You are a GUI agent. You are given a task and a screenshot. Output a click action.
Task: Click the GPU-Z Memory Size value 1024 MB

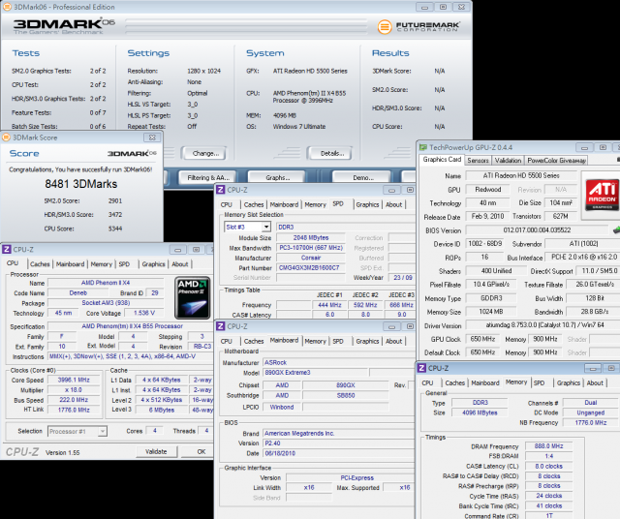coord(491,312)
